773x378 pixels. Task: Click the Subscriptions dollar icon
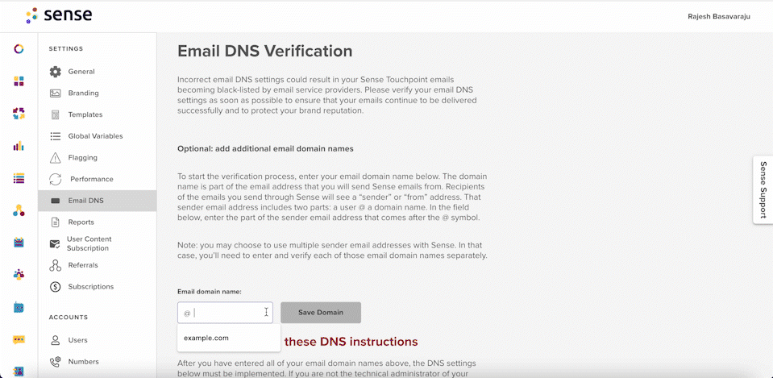[55, 286]
